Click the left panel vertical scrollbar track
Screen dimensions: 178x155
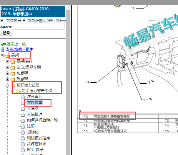[68, 82]
